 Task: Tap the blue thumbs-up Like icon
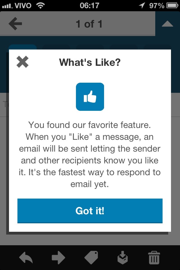click(90, 97)
